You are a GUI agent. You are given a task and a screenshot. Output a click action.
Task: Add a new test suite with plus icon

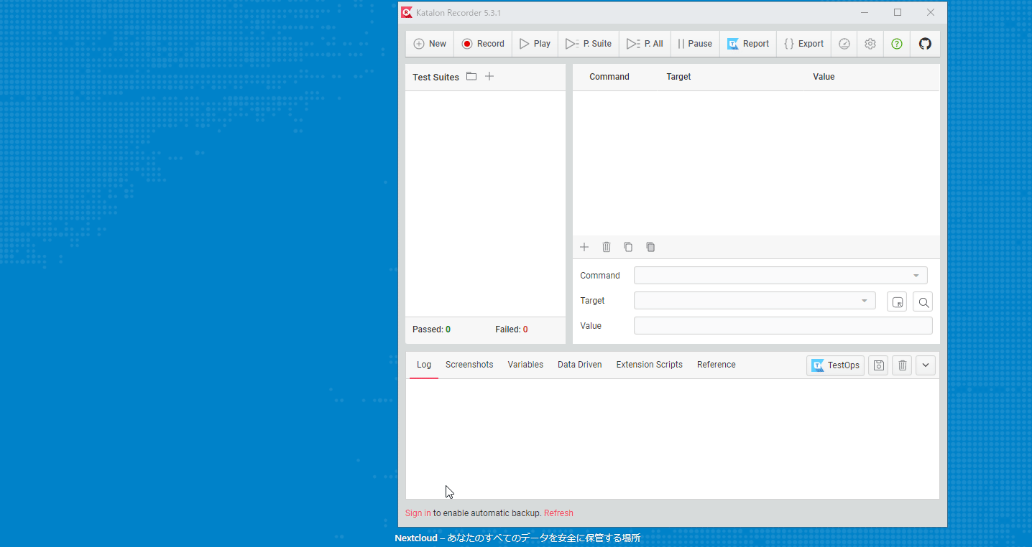489,76
